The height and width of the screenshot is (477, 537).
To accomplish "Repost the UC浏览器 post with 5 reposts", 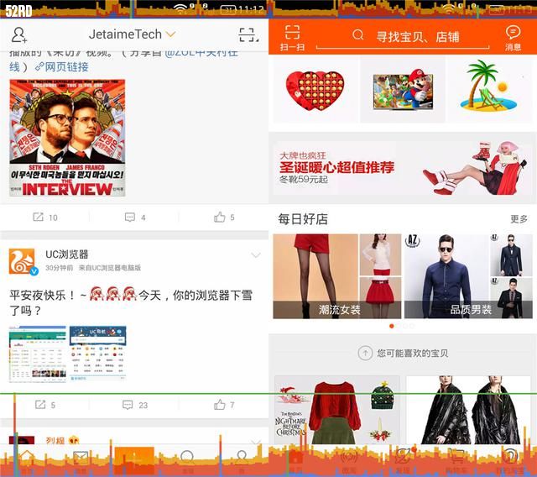I will [44, 405].
